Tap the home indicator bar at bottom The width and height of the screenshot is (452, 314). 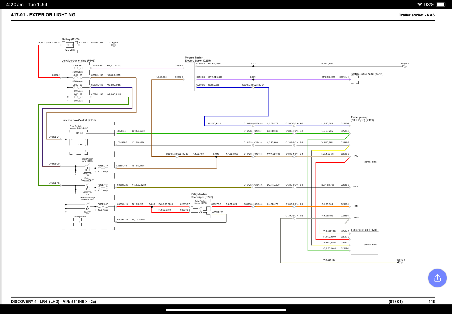coord(226,310)
